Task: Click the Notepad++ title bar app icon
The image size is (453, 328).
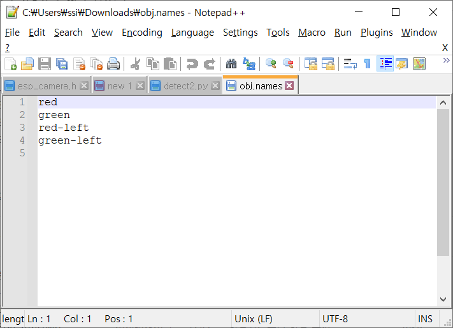Action: [x=12, y=12]
